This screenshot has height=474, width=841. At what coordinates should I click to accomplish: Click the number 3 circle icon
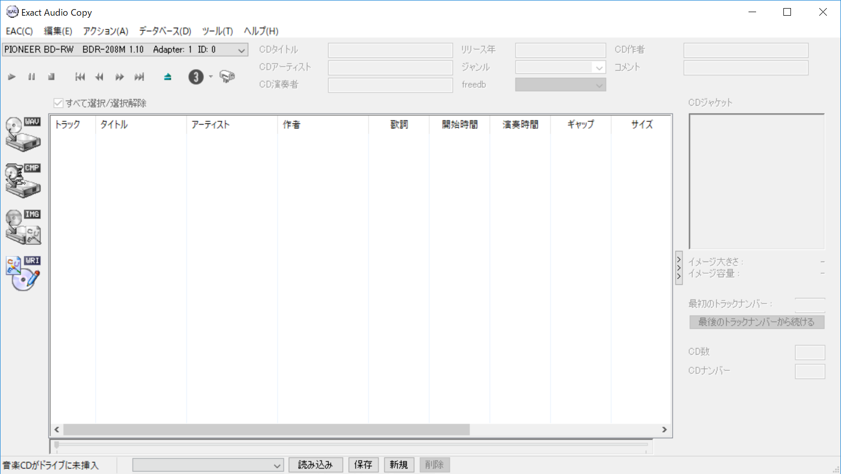(x=196, y=77)
